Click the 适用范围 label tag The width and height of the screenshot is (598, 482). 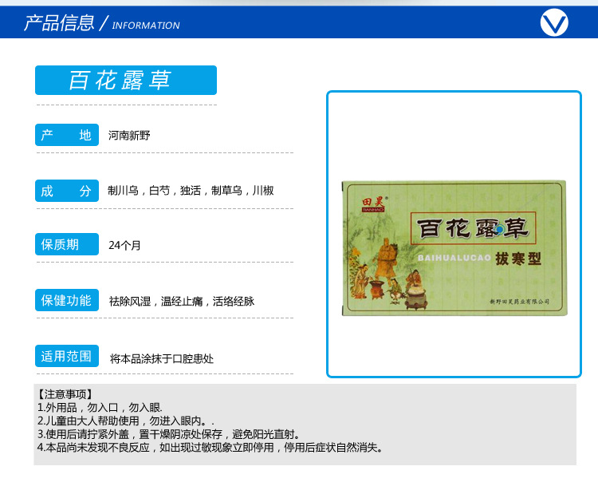click(67, 356)
